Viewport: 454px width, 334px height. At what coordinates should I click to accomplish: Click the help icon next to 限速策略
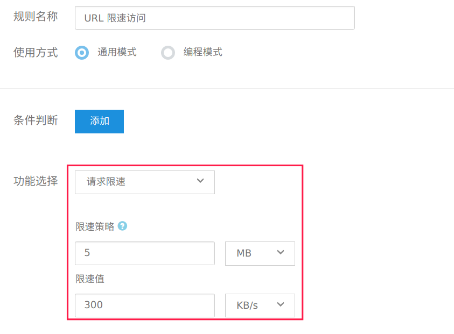click(122, 226)
